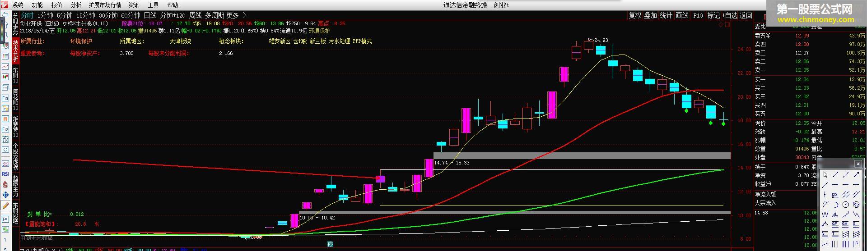
Task: Open the 功能 menu
Action: point(37,5)
